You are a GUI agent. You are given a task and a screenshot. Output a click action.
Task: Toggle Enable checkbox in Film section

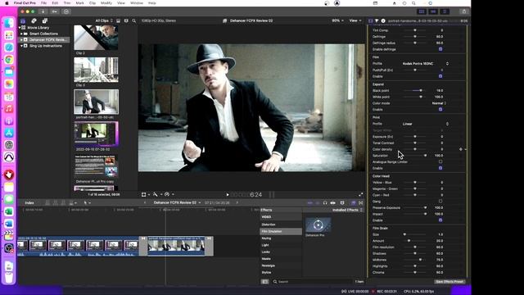pos(440,76)
